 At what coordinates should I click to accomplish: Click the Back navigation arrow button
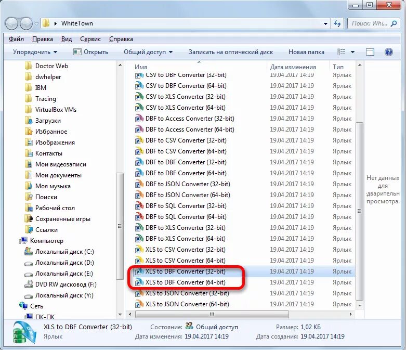coord(11,23)
